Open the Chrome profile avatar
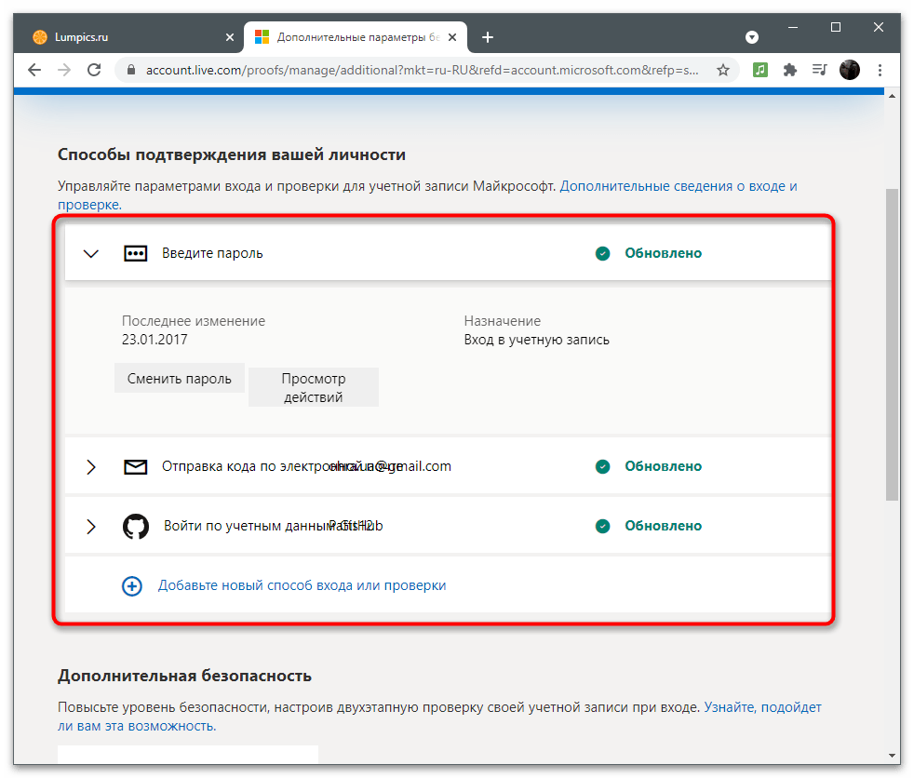Viewport: 914px width, 778px height. tap(849, 70)
